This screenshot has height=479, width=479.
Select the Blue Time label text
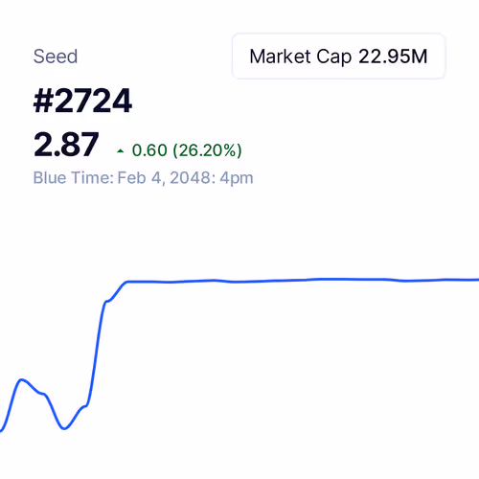(74, 177)
